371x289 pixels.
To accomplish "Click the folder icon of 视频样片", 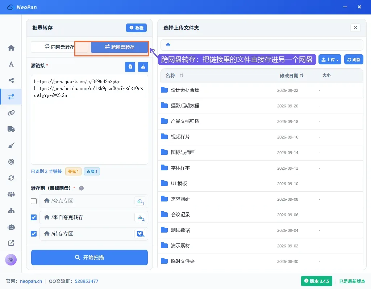I will 164,137.
